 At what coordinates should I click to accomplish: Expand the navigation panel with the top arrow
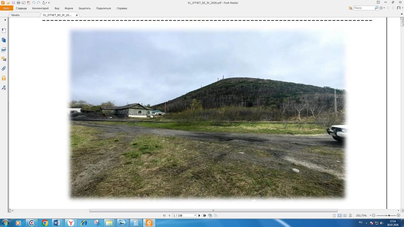pos(5,20)
